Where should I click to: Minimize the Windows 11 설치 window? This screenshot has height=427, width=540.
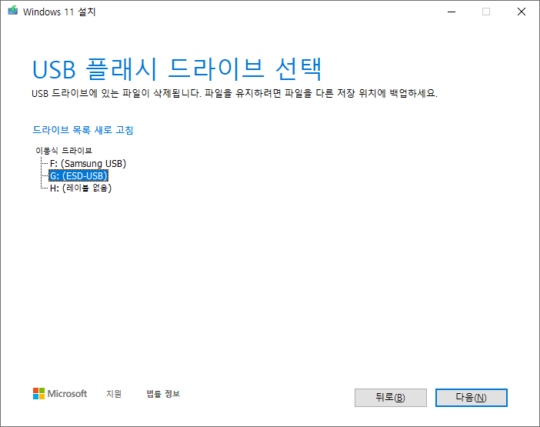(x=452, y=12)
